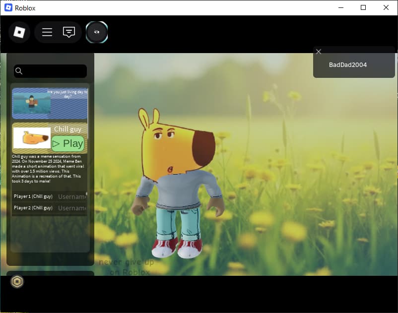
Task: Toggle the chat window icon
Action: [69, 32]
